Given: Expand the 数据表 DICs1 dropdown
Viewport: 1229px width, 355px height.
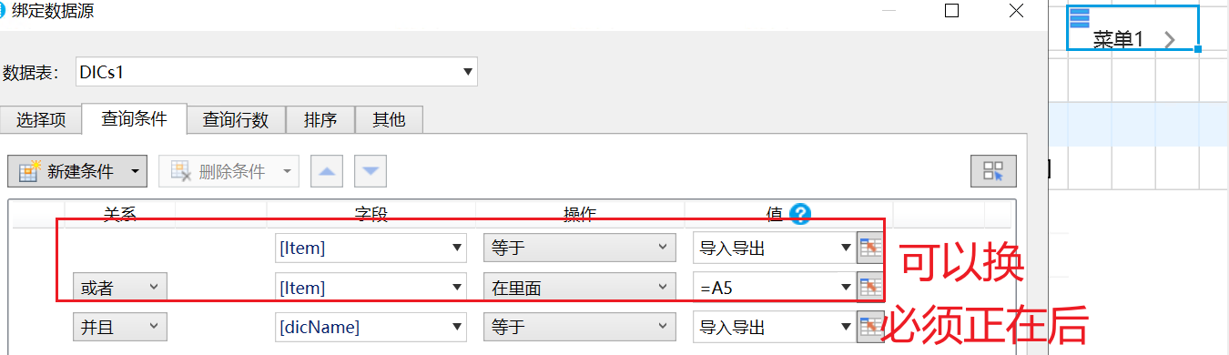Looking at the screenshot, I should 467,71.
